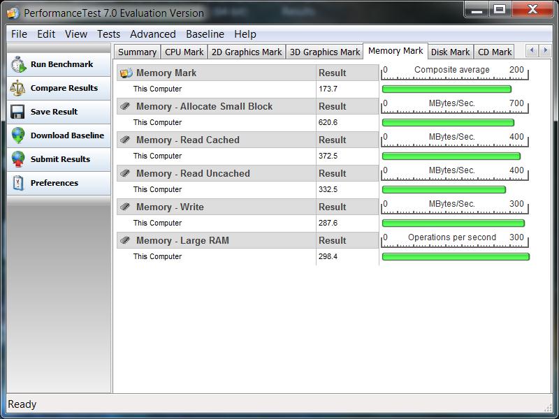Screen dimensions: 559x419
Task: Click the 287.6 result value
Action: tap(328, 223)
